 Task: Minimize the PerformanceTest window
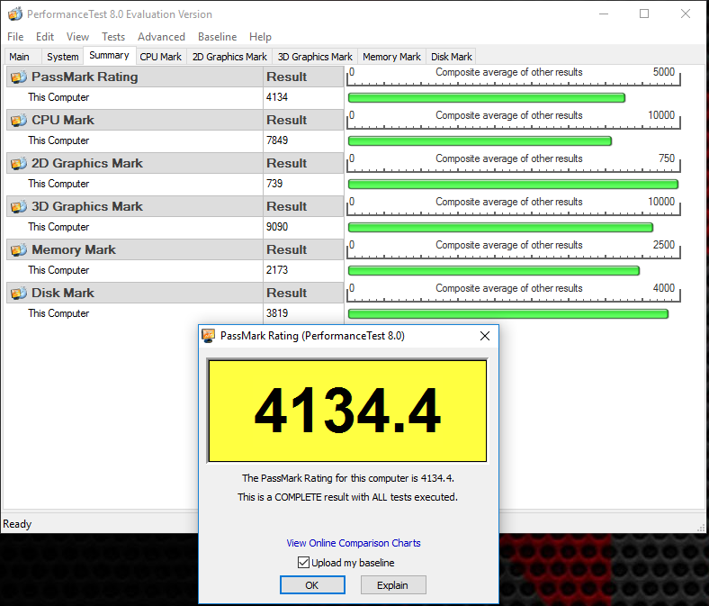(604, 14)
